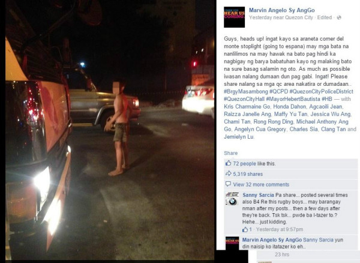Viewport: 360px width, 263px height.
Task: Click the Share link below post
Action: tap(231, 153)
